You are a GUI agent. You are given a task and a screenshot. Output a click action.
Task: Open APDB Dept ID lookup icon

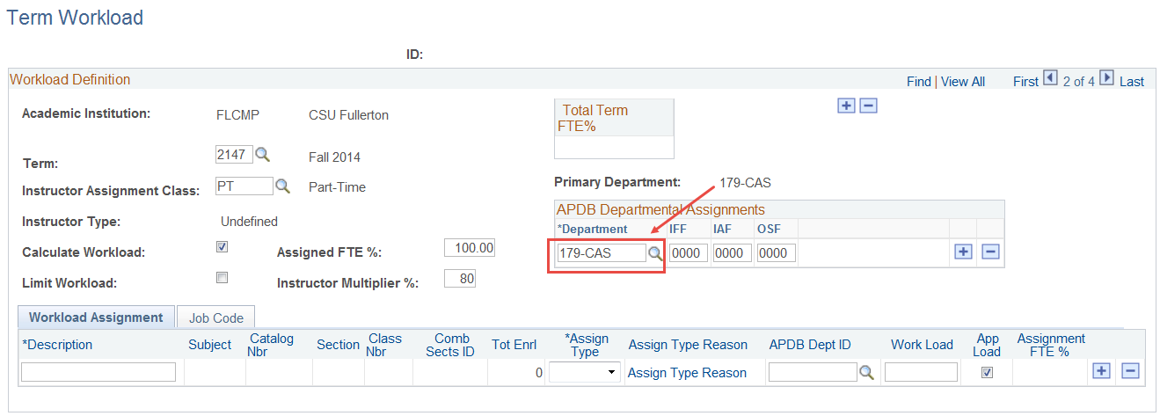(866, 373)
